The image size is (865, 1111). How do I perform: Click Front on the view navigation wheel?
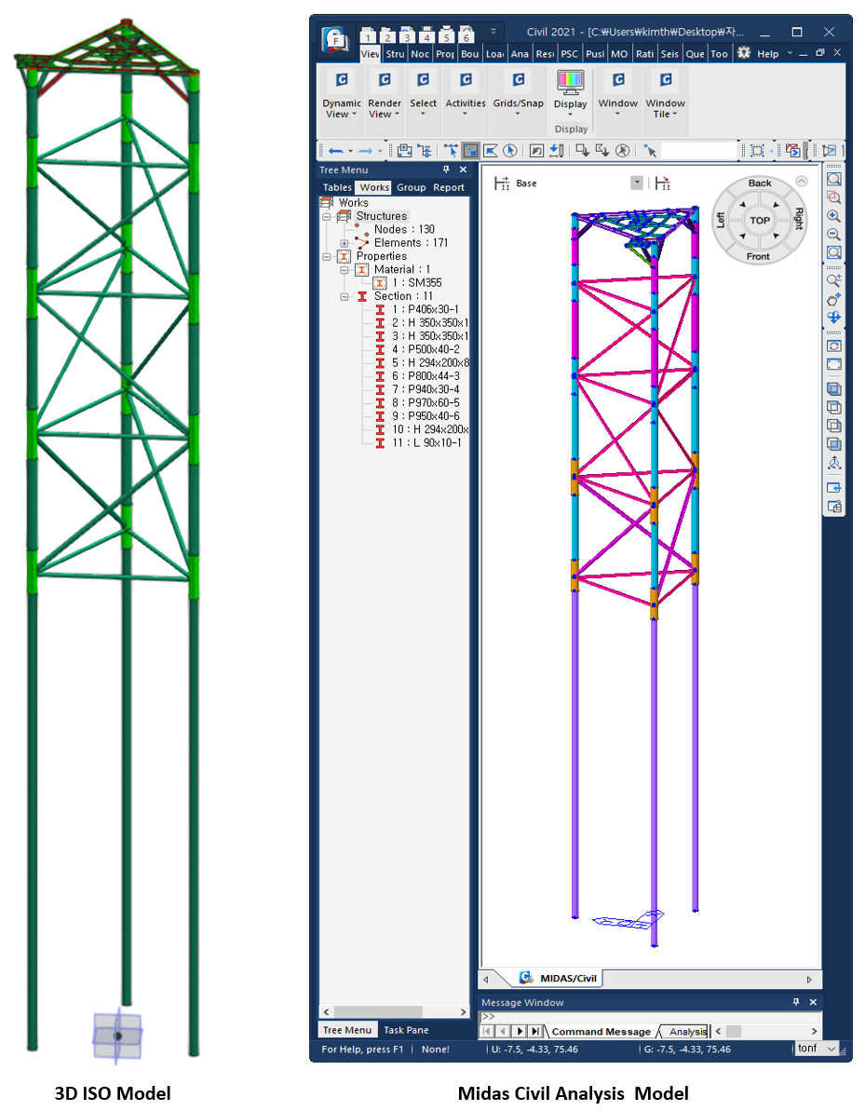pyautogui.click(x=758, y=255)
